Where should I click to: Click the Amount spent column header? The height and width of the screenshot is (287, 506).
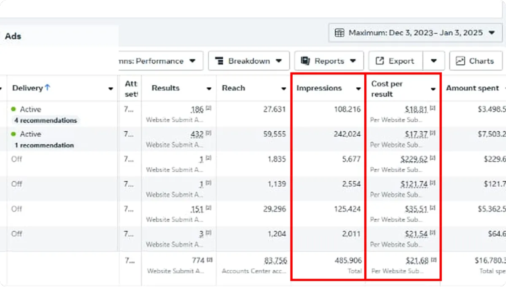(472, 88)
